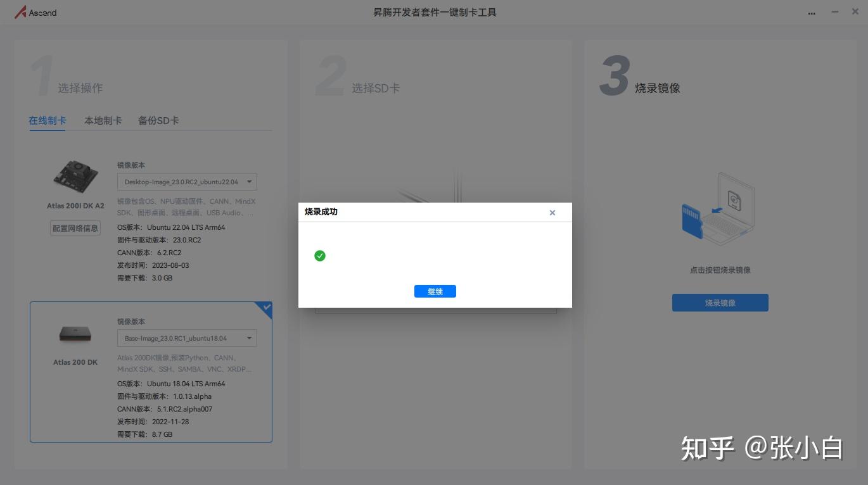Click the green success checkmark in the dialog
868x485 pixels.
click(320, 256)
